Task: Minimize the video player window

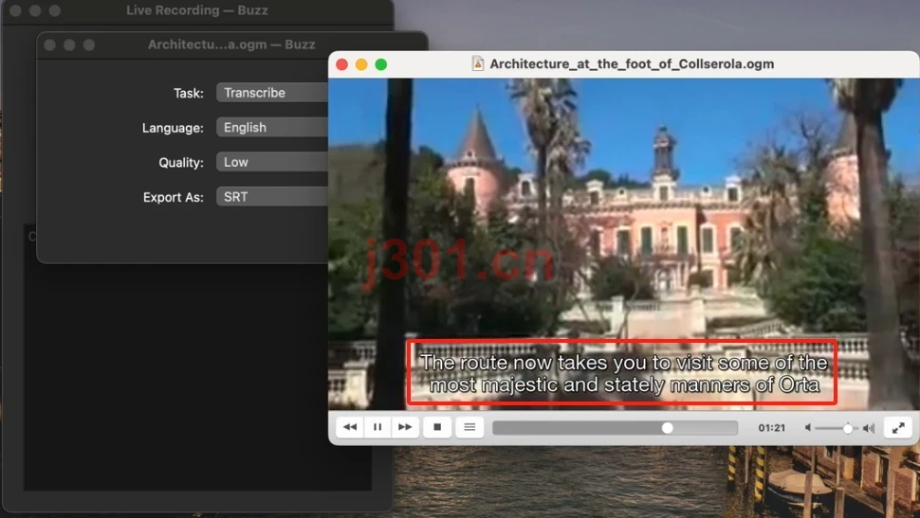Action: pos(361,64)
